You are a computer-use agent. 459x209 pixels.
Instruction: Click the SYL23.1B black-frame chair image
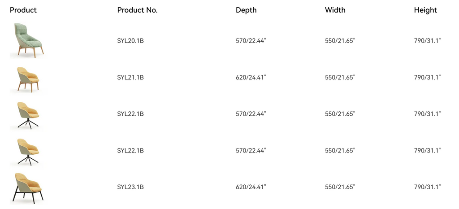point(28,188)
